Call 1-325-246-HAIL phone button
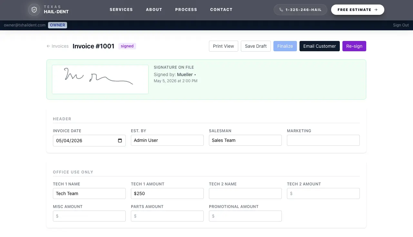 pyautogui.click(x=300, y=10)
